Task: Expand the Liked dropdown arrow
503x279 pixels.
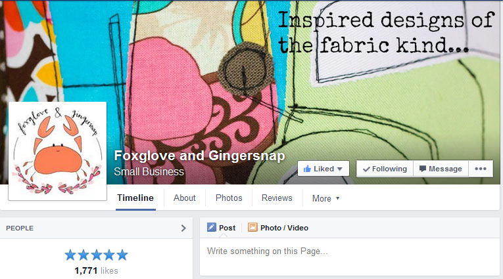Action: click(340, 169)
